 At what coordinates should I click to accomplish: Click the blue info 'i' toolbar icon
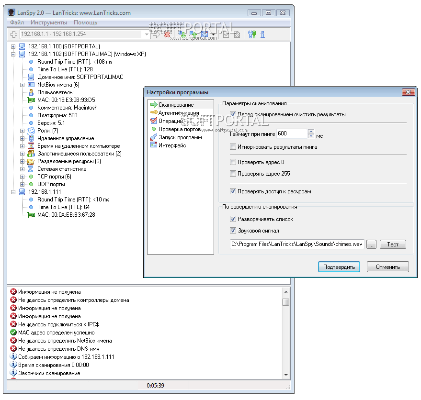262,34
